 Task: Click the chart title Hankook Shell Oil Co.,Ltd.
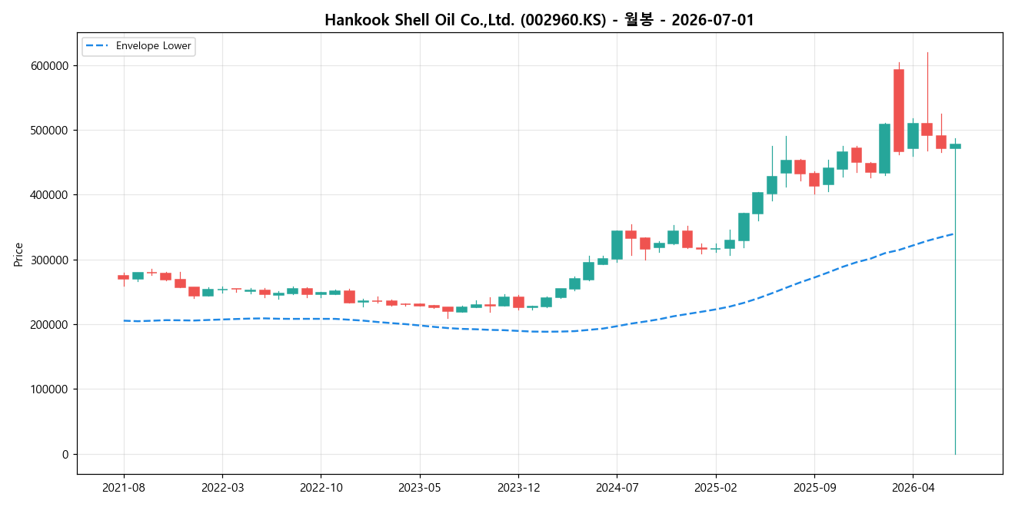539,20
